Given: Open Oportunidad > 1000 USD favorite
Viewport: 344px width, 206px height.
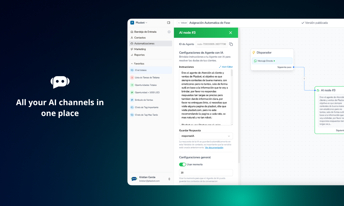Looking at the screenshot, I should pyautogui.click(x=150, y=92).
